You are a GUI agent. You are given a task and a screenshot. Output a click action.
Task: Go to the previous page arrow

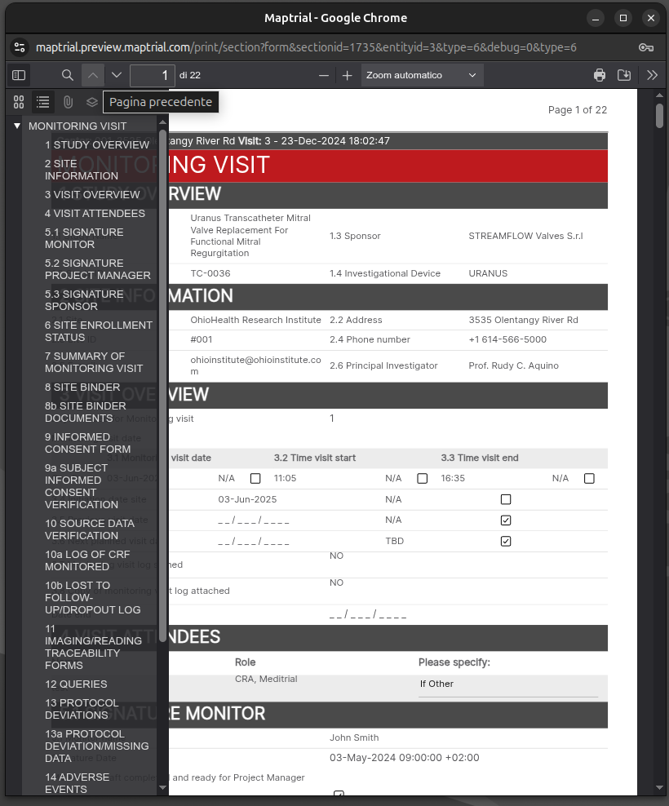92,76
